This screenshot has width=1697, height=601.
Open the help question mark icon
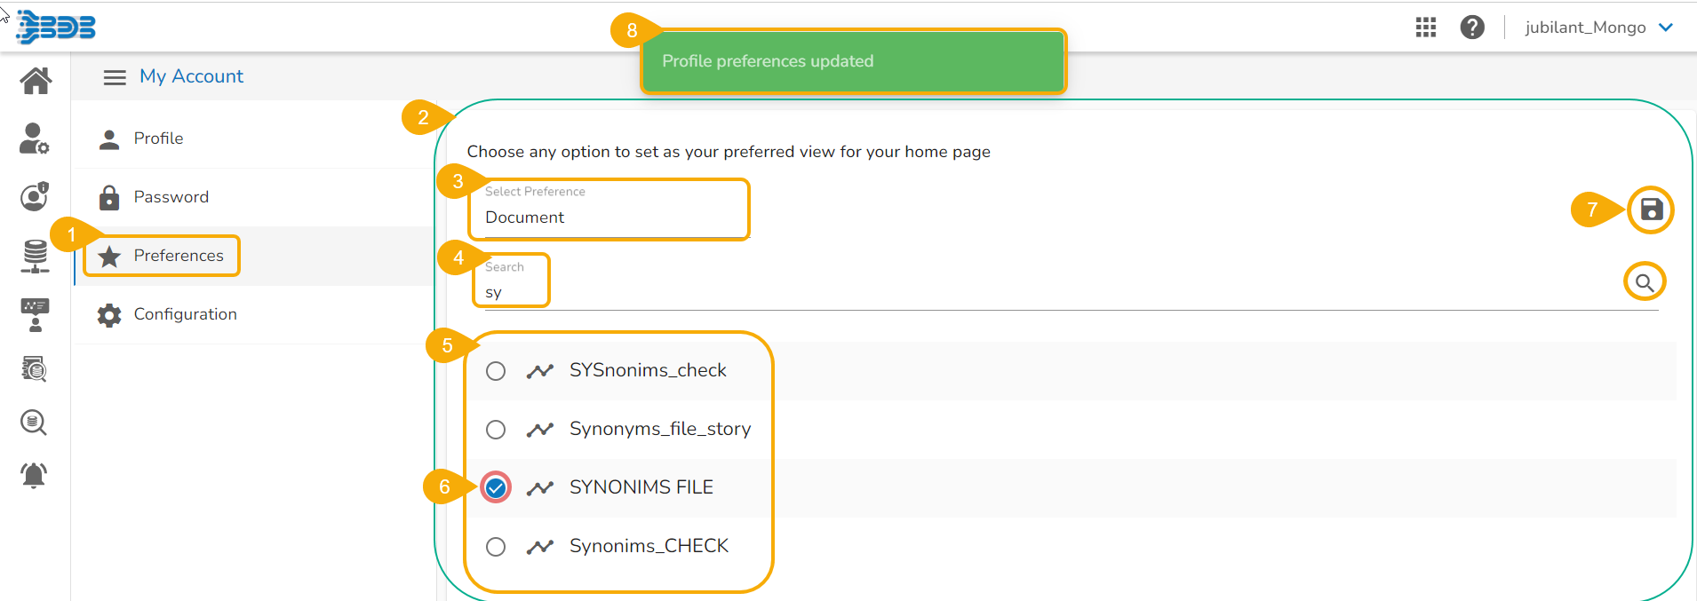coord(1472,28)
